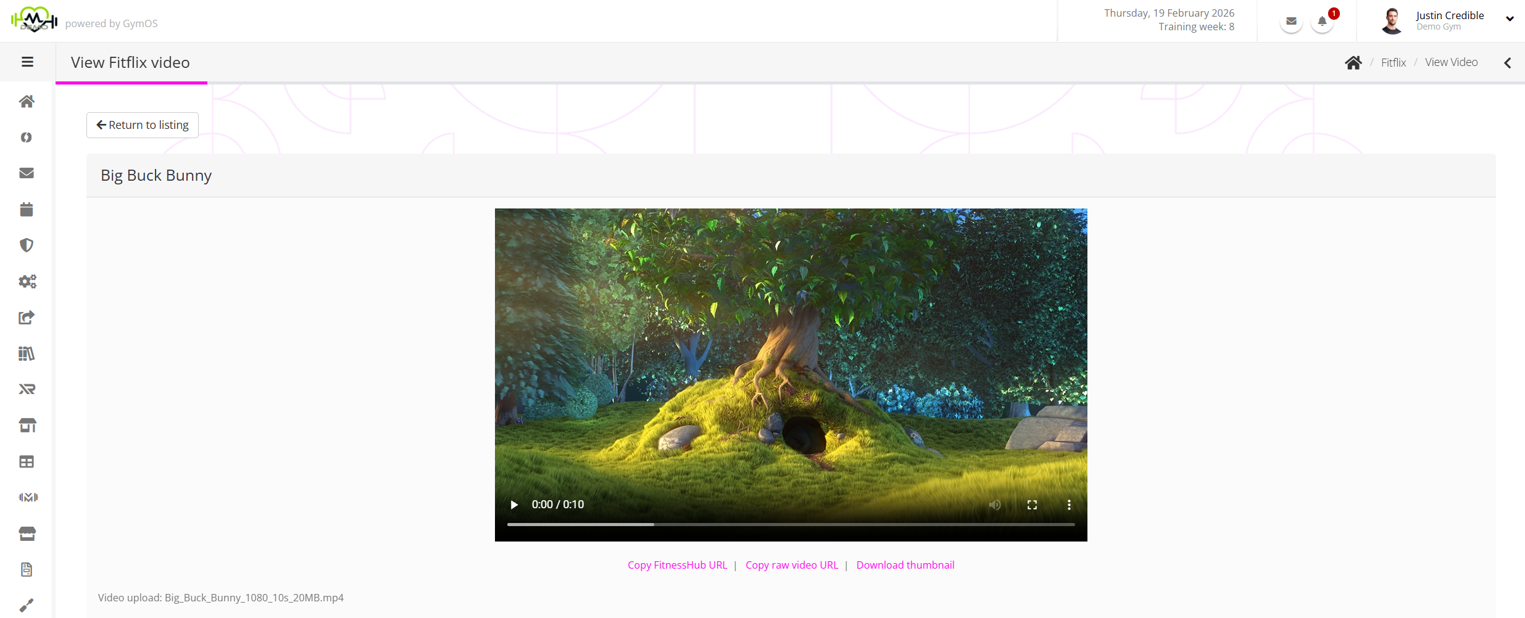Click the Copy FitnessHub URL link

tap(677, 565)
